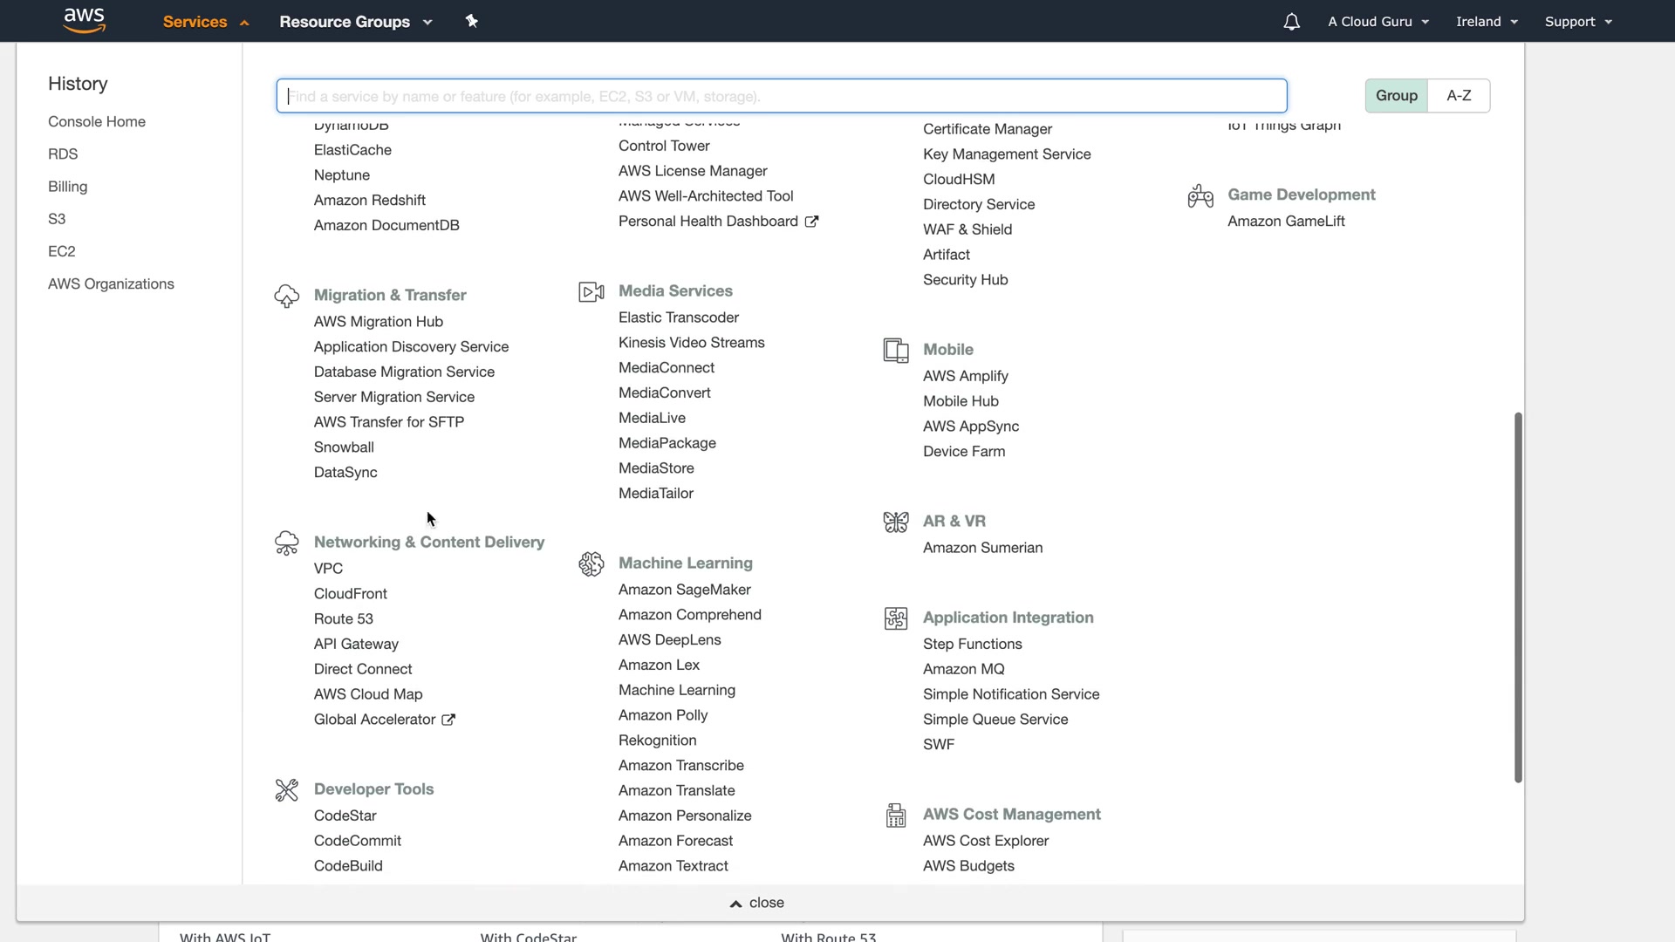Open the Support menu

coord(1578,22)
